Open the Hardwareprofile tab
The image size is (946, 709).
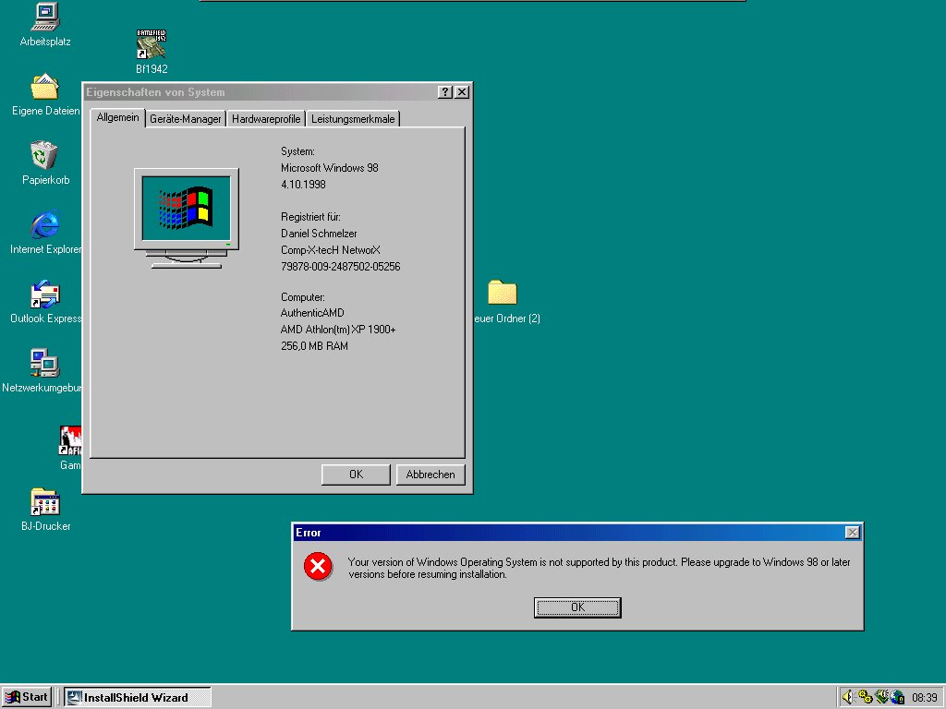[x=266, y=119]
